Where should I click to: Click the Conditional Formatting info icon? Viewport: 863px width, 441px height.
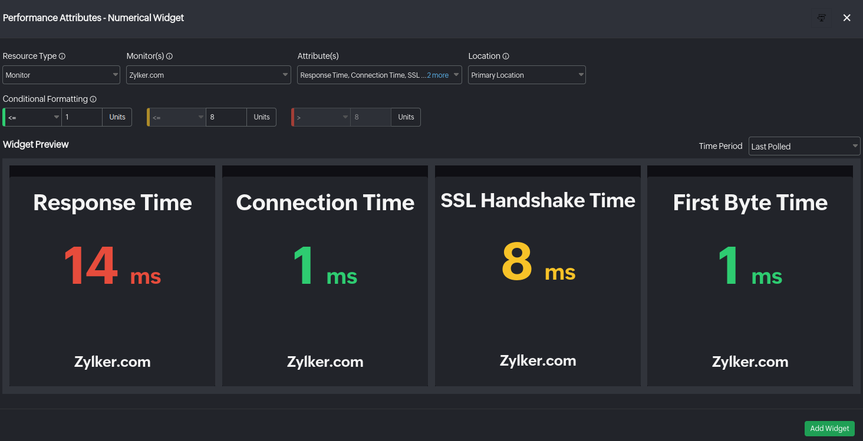click(x=93, y=99)
